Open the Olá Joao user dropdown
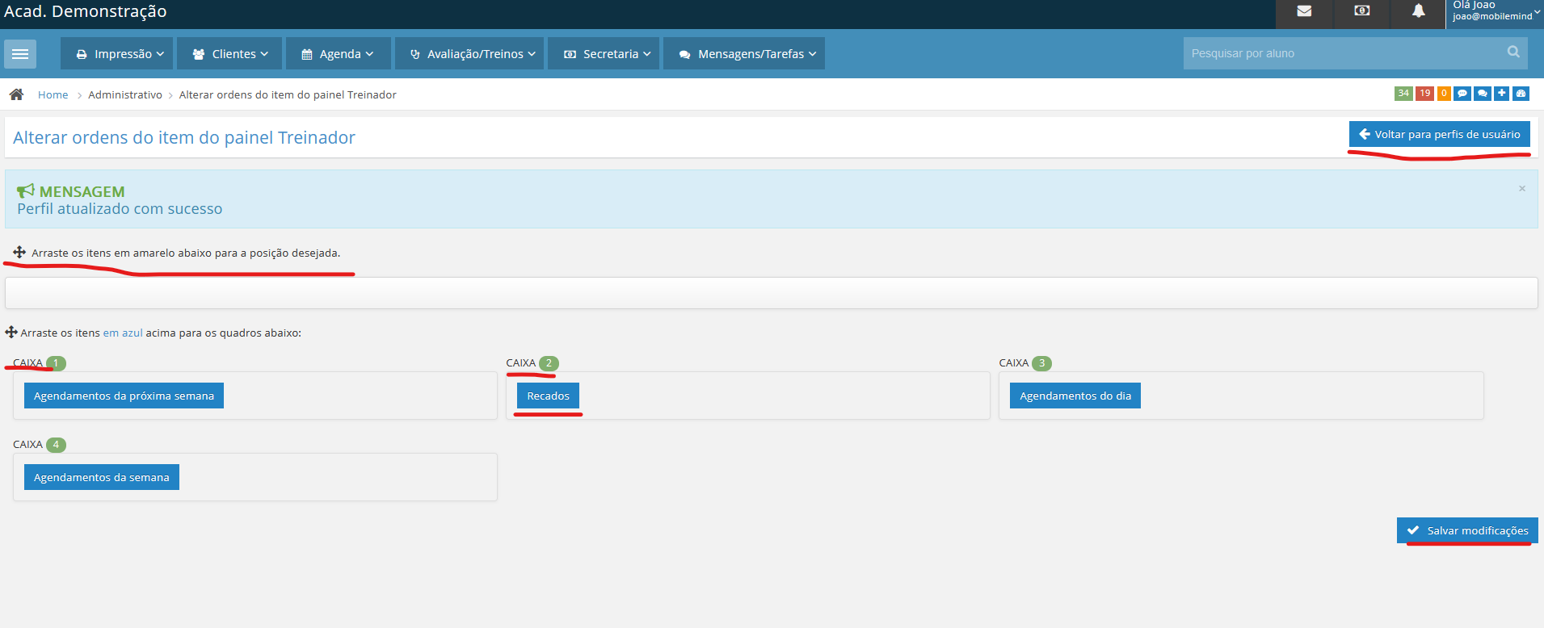The image size is (1544, 628). pos(1495,11)
